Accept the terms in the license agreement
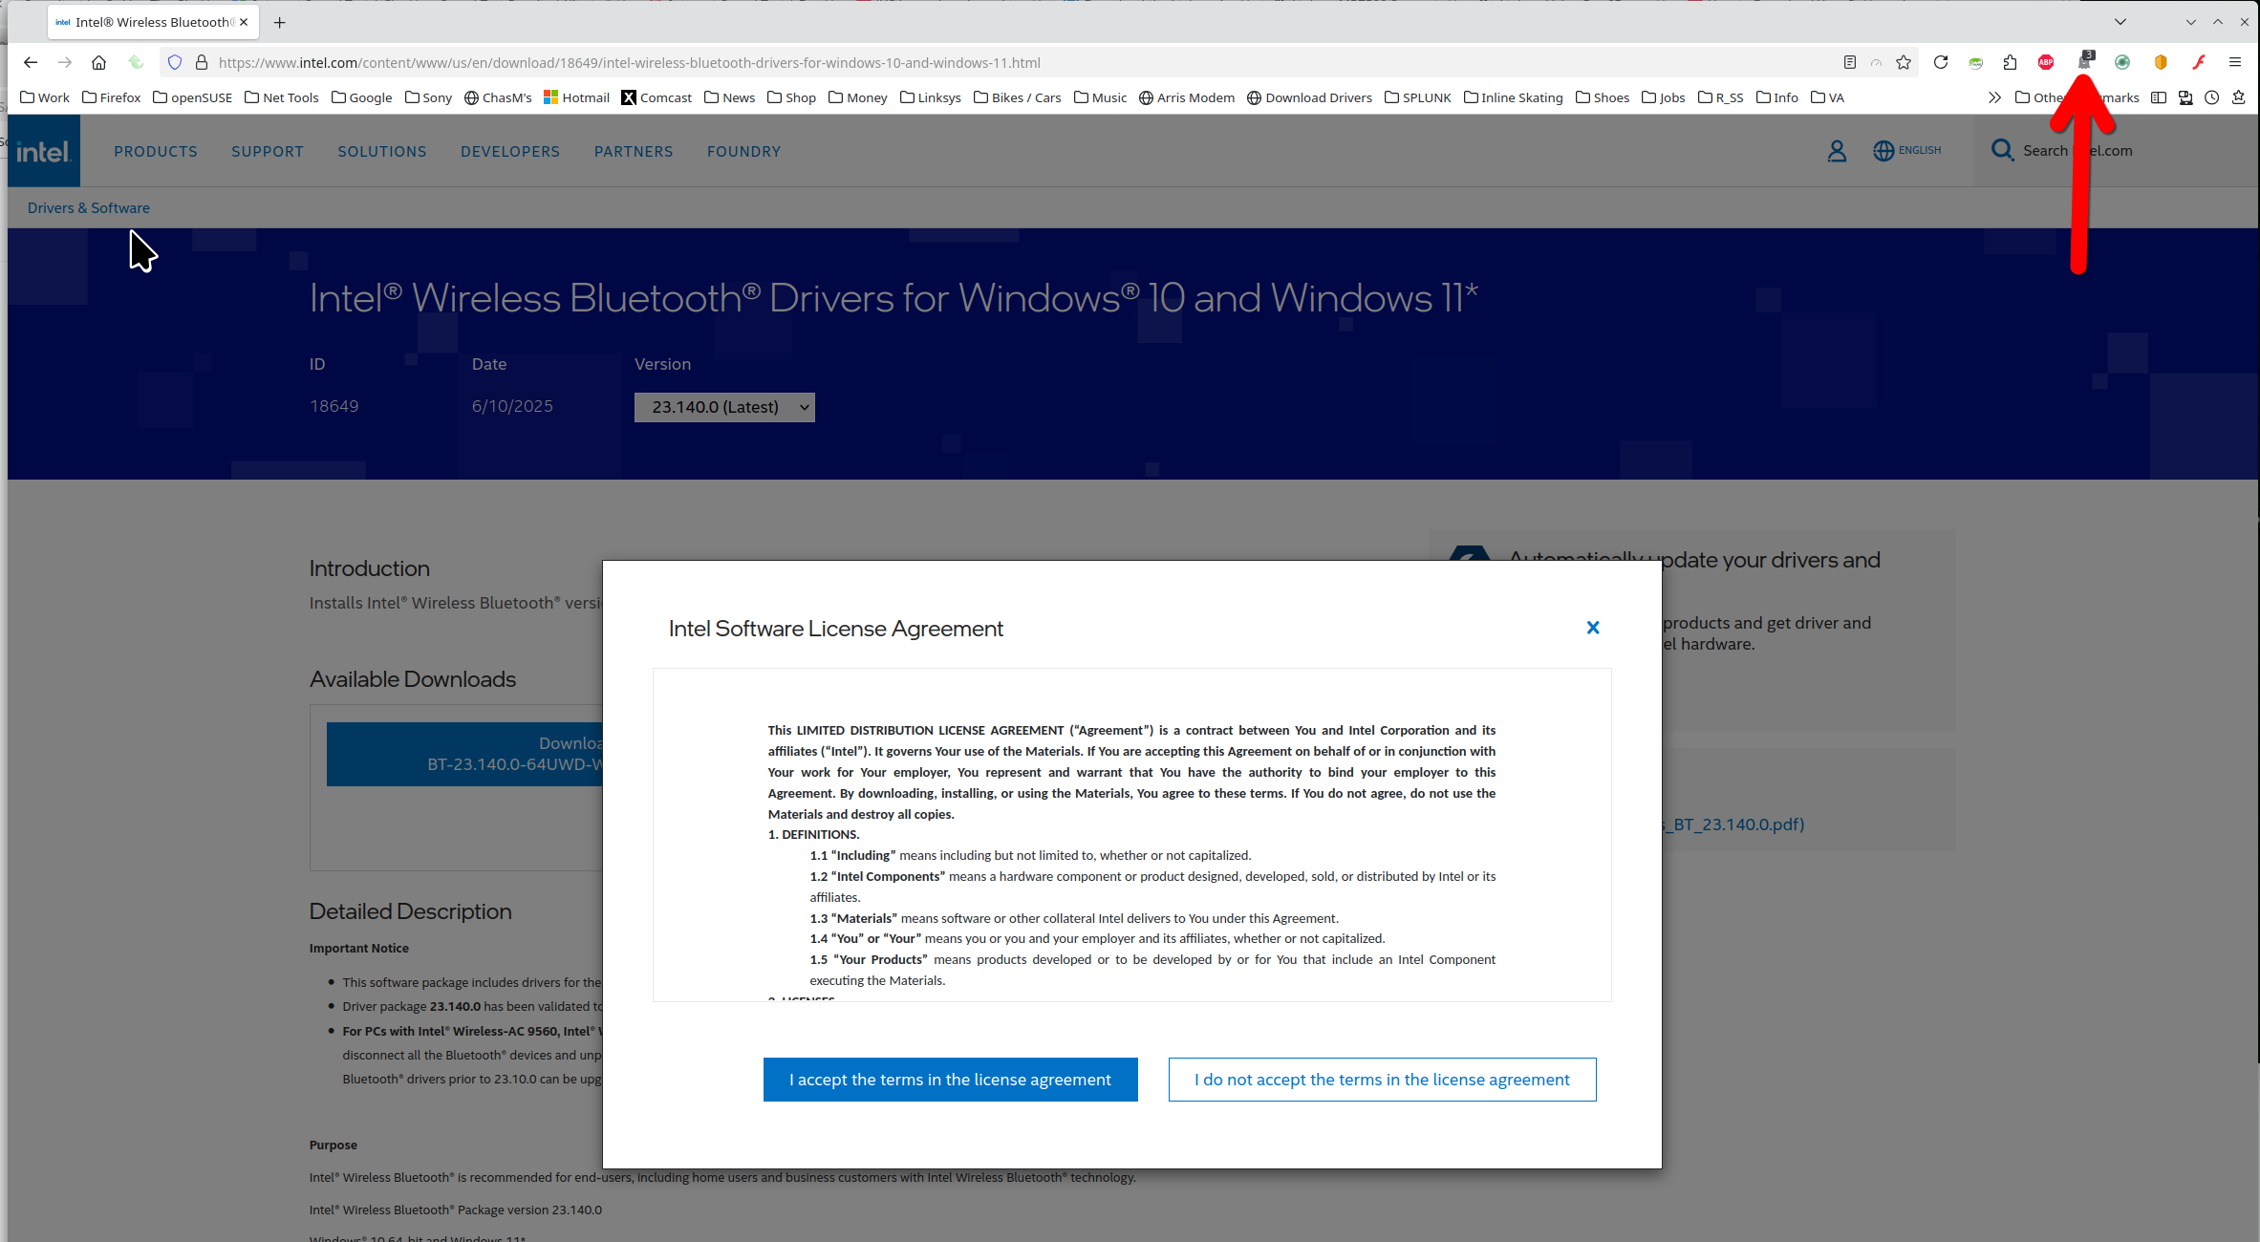This screenshot has height=1242, width=2260. pos(950,1080)
